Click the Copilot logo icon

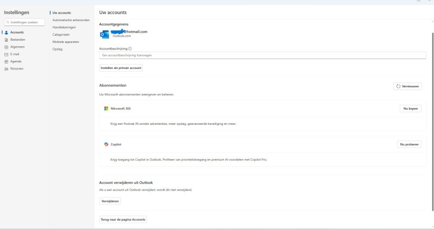[106, 144]
